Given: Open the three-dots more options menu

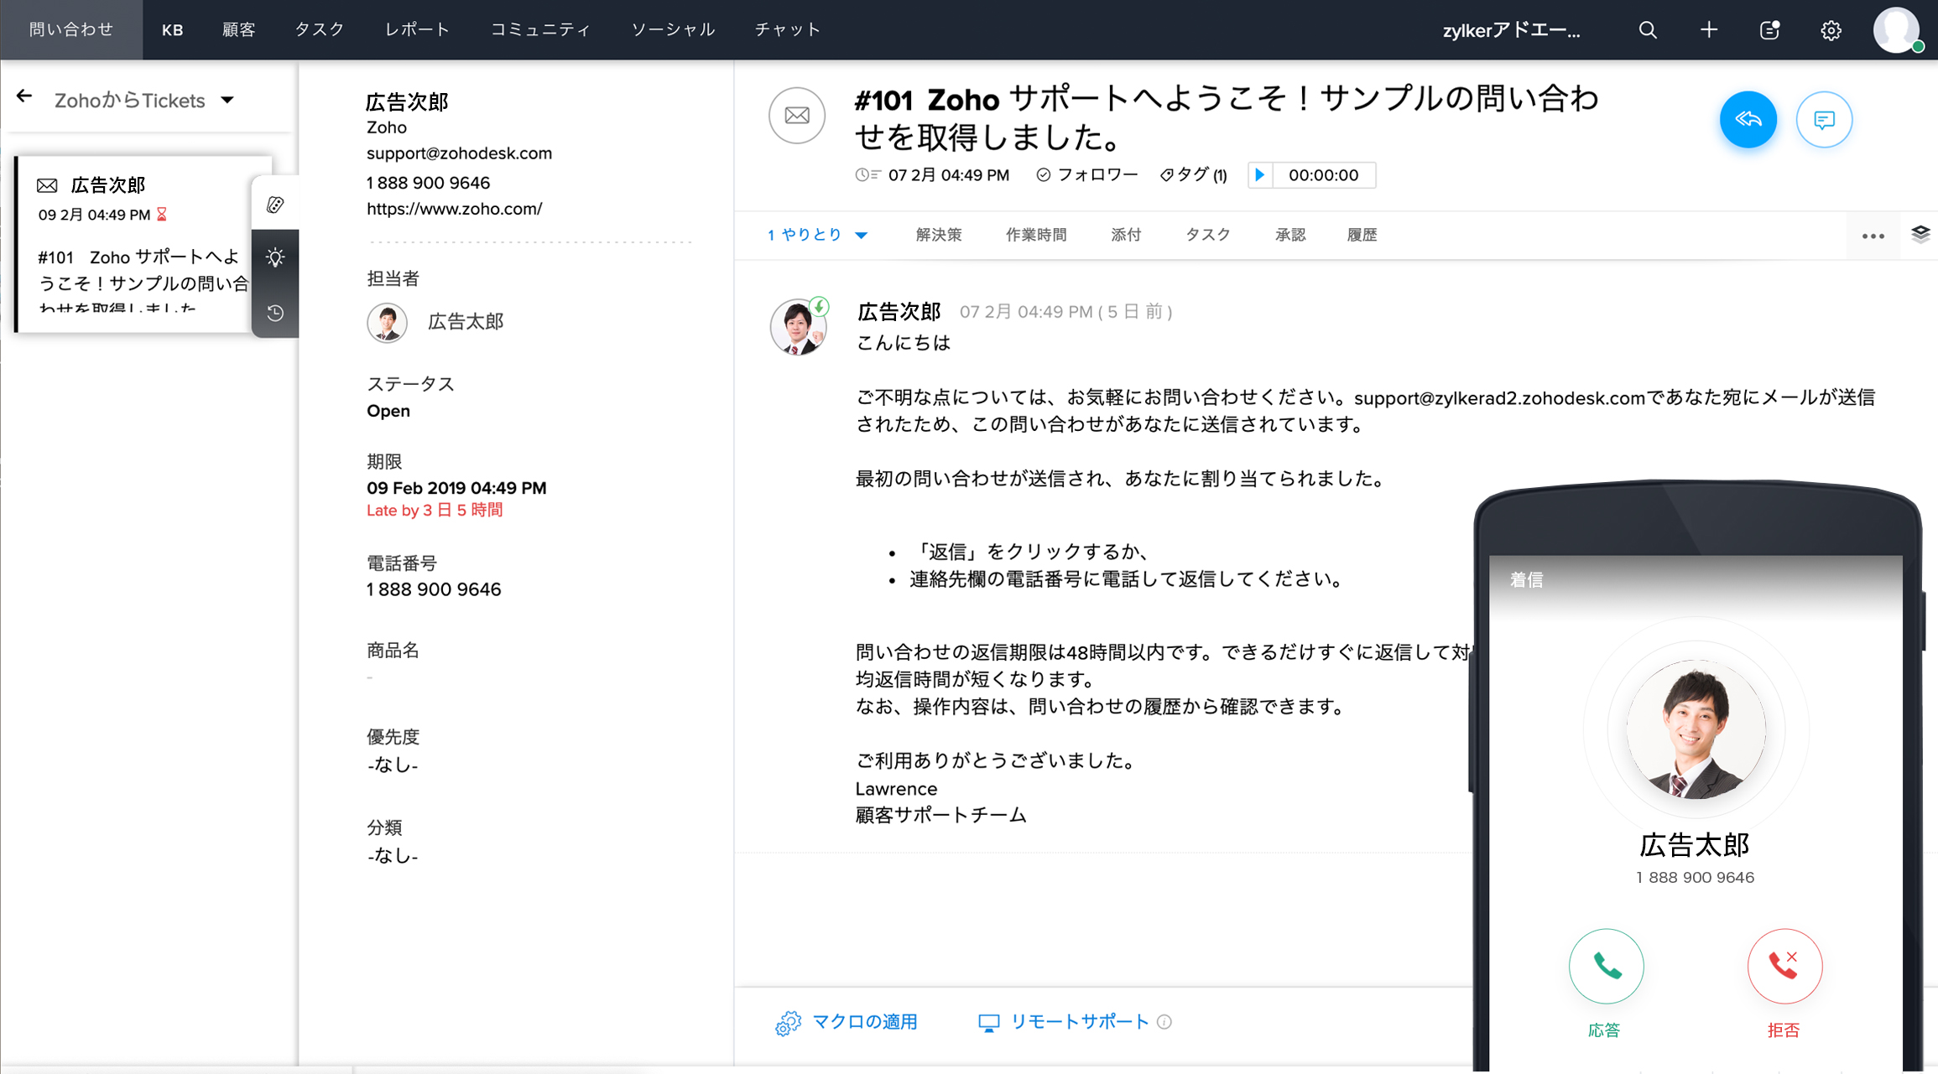Looking at the screenshot, I should (x=1873, y=236).
